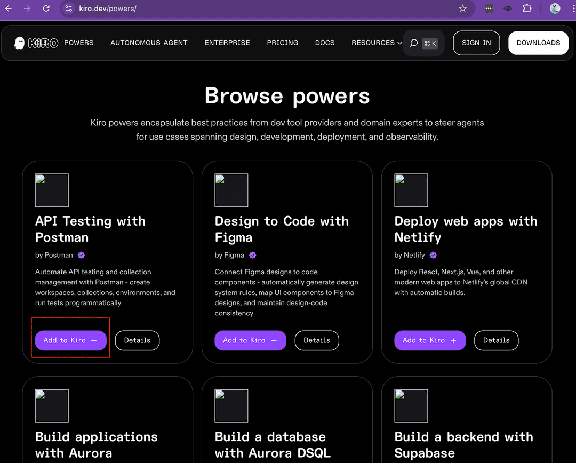Click the Sign In button
The width and height of the screenshot is (576, 463).
click(x=476, y=43)
